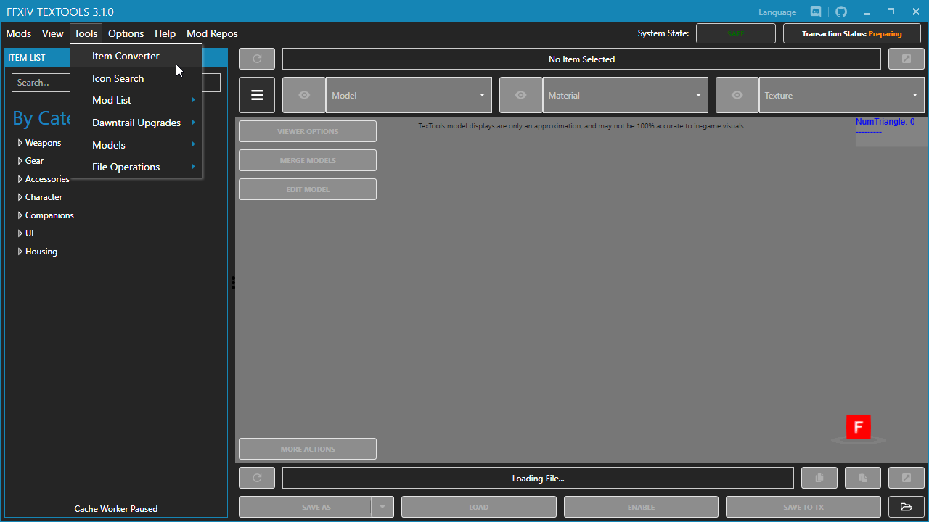This screenshot has width=929, height=522.
Task: Toggle the eye icon beside Model dropdown
Action: coord(304,95)
